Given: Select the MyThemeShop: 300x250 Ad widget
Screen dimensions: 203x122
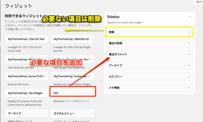Looking at the screenshot, I should pos(72,39).
